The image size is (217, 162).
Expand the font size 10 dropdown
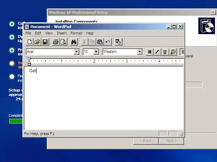(x=96, y=52)
